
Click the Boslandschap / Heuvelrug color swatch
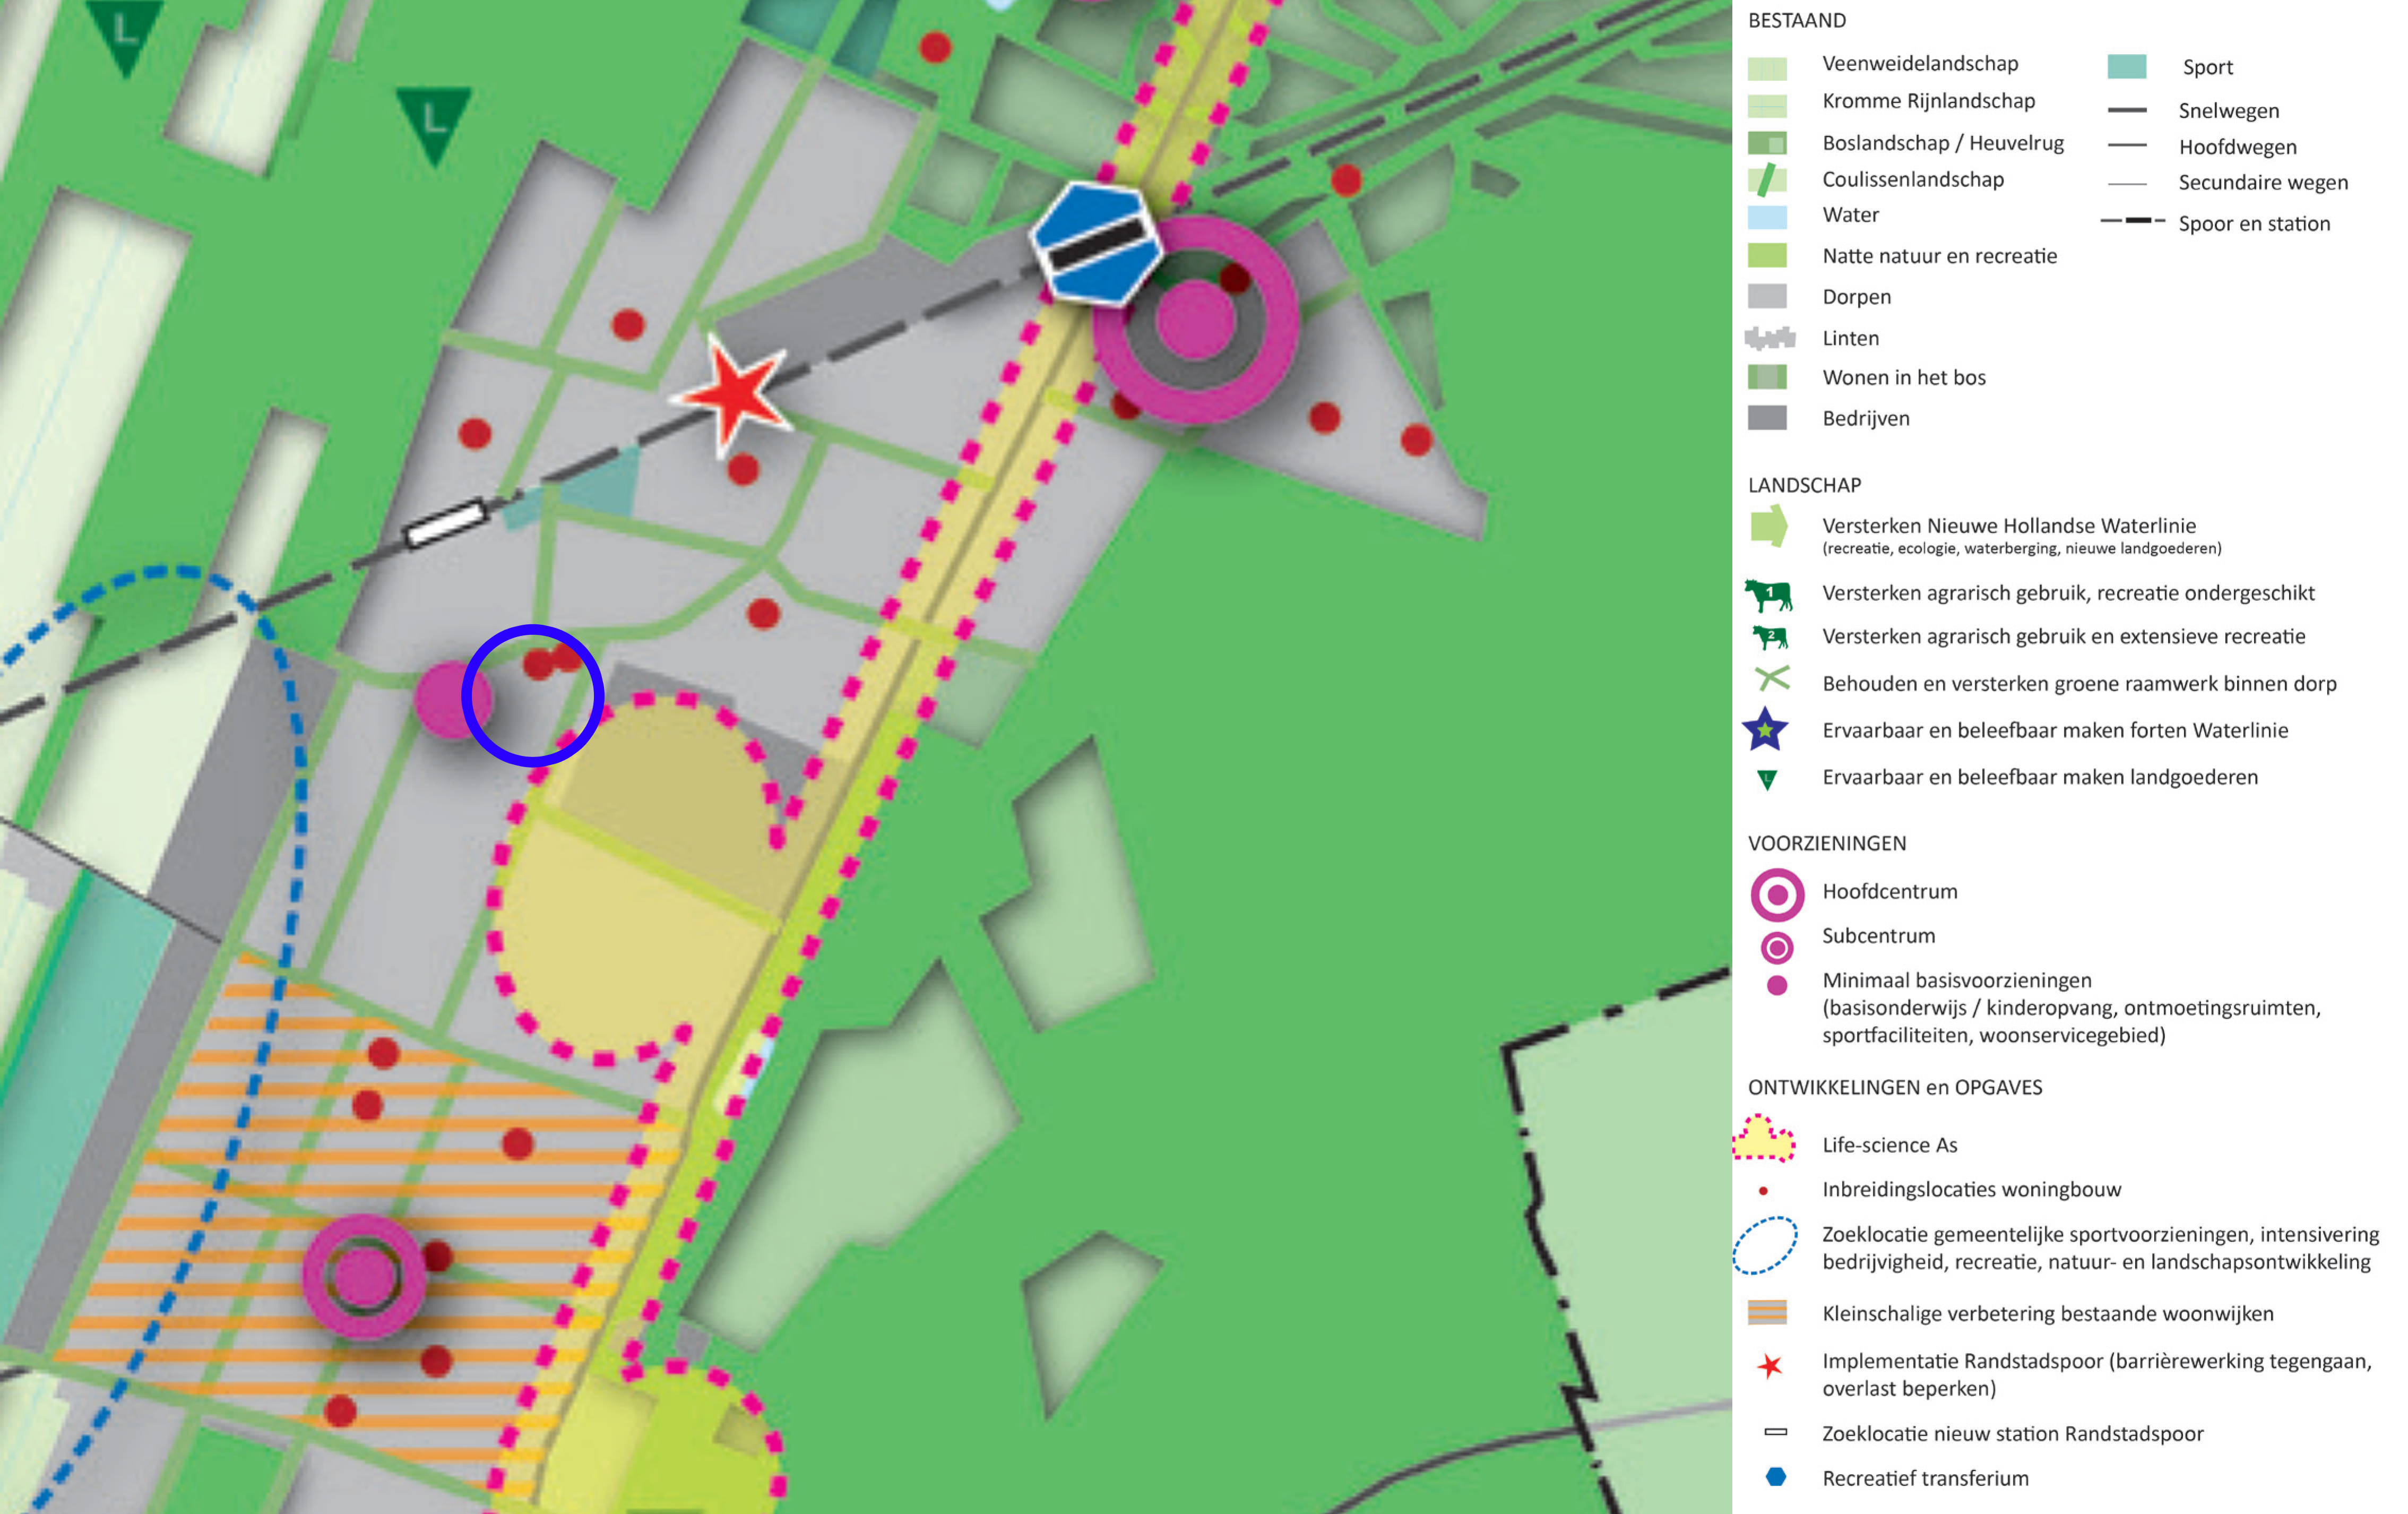(x=1767, y=143)
